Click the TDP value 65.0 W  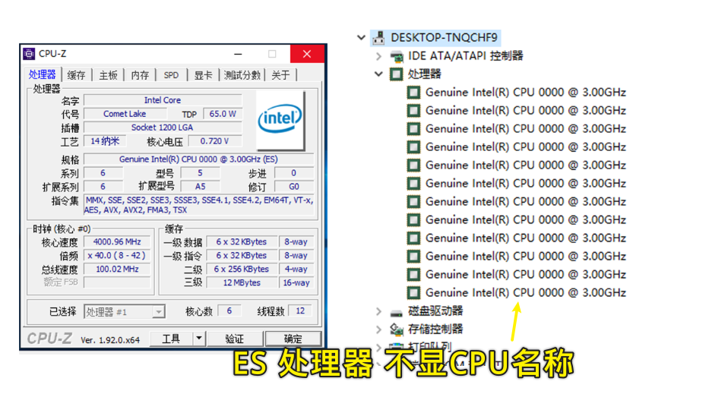(223, 114)
